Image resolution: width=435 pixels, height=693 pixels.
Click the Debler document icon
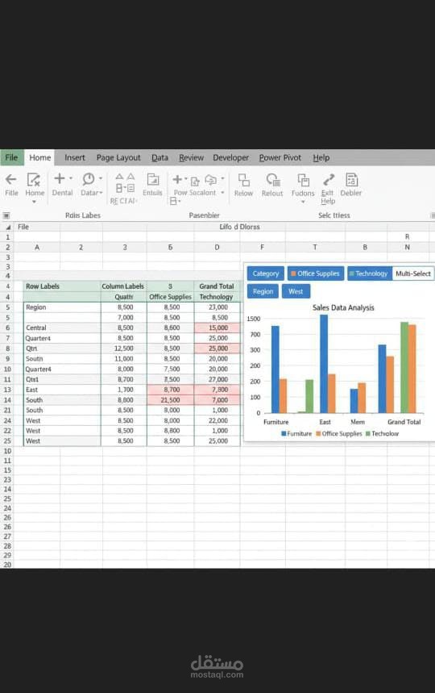click(351, 179)
